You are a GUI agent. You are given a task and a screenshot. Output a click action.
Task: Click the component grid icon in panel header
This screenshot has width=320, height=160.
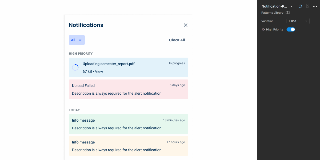pyautogui.click(x=307, y=6)
